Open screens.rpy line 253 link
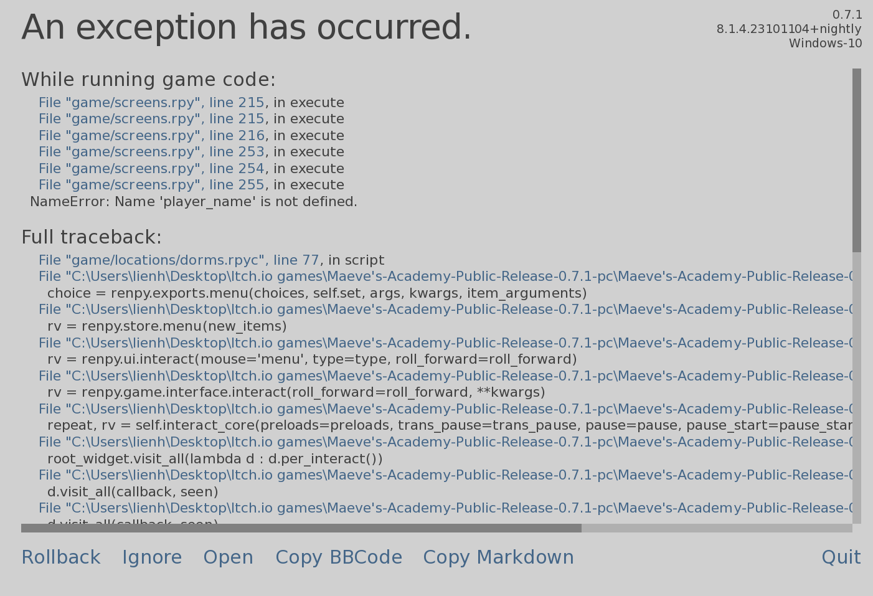Image resolution: width=873 pixels, height=596 pixels. [151, 152]
